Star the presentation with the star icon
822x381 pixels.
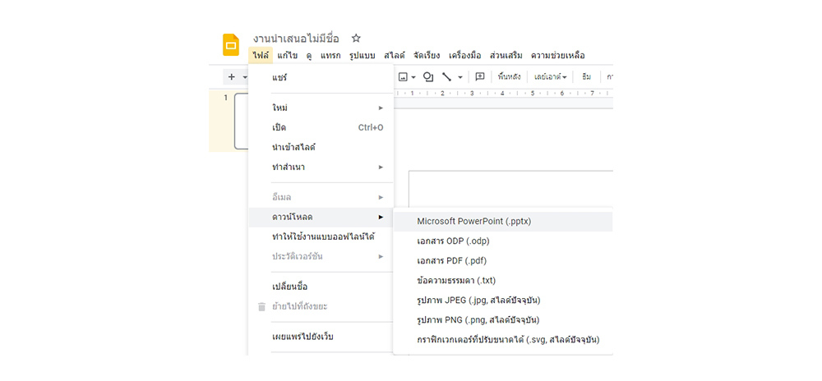[356, 39]
